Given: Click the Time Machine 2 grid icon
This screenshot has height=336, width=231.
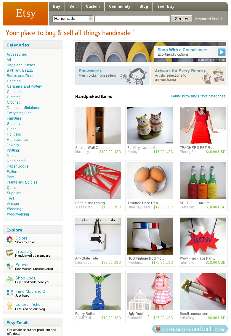Looking at the screenshot, I should pyautogui.click(x=10, y=293).
